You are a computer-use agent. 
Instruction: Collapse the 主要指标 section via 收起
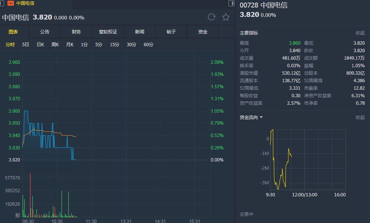(360, 33)
